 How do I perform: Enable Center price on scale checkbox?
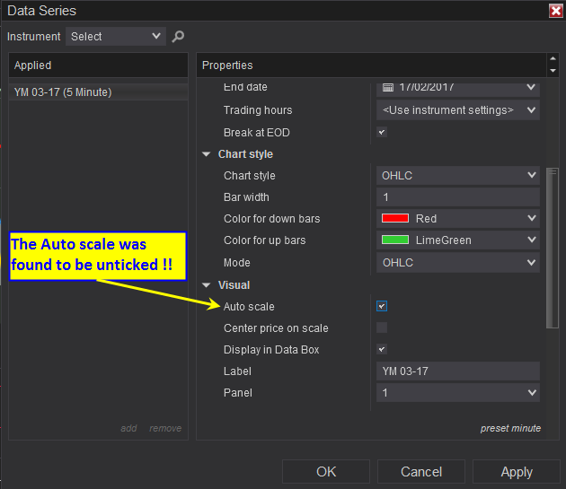pos(382,327)
